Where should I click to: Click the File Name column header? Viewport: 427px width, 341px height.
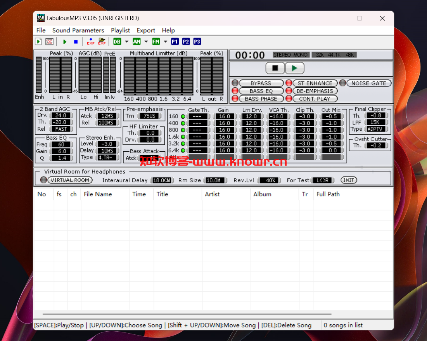(x=105, y=194)
